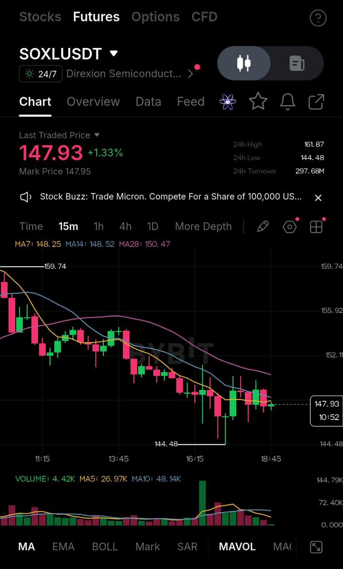Tap the 11:15 time axis label

click(42, 459)
